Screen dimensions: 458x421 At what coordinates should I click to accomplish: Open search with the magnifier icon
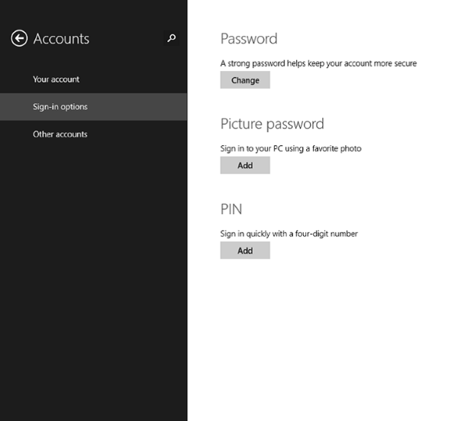click(172, 38)
